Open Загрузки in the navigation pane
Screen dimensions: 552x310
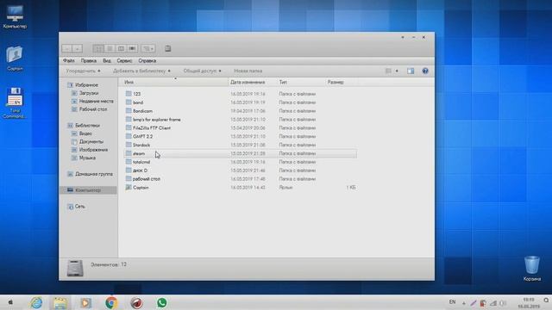click(89, 93)
